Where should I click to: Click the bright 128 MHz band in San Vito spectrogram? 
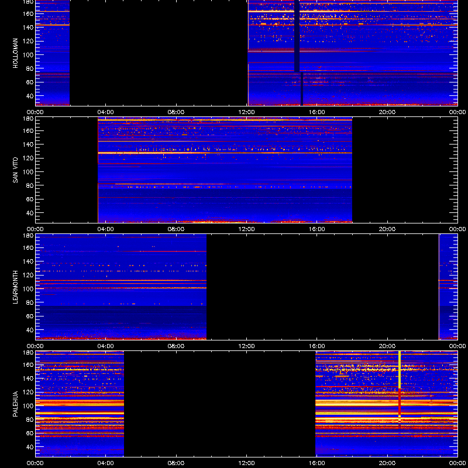[225, 153]
